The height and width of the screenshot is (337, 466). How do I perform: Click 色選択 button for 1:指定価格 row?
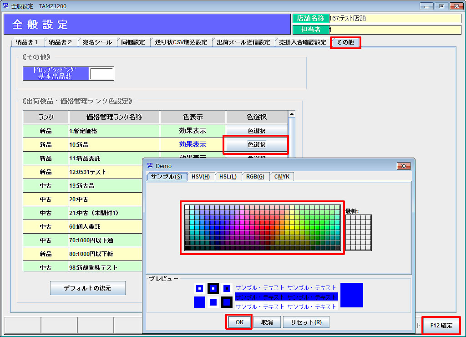[x=257, y=131]
